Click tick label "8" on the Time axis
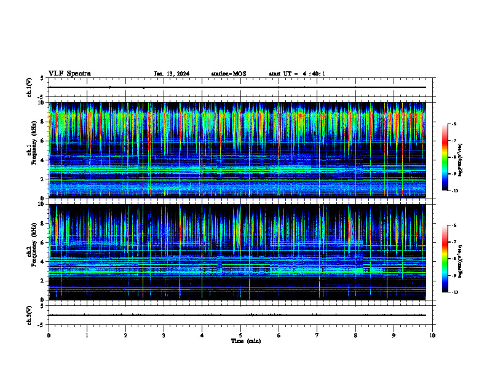The image size is (487, 376). 355,335
